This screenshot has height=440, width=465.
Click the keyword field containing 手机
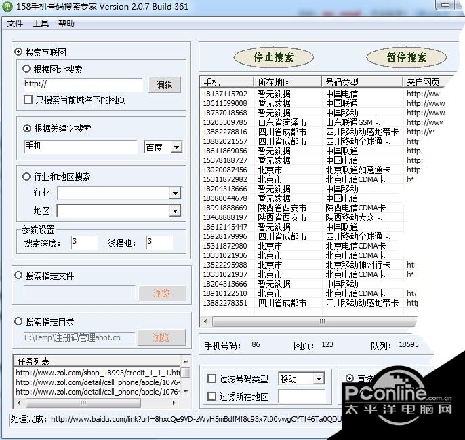[x=81, y=147]
